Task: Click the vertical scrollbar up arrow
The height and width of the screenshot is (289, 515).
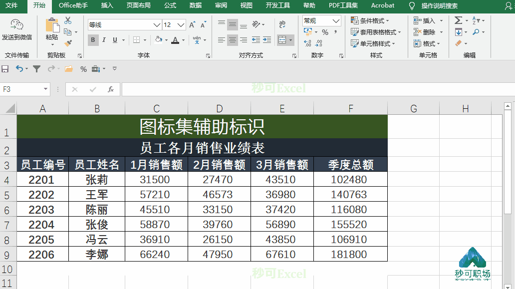Action: (508, 106)
